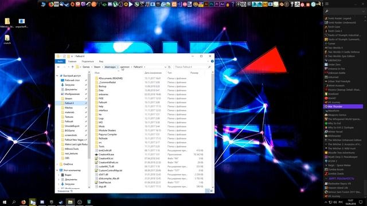Jump to steamapps in the breadcrumb path
Screen dimensions: 367x206
click(x=110, y=67)
